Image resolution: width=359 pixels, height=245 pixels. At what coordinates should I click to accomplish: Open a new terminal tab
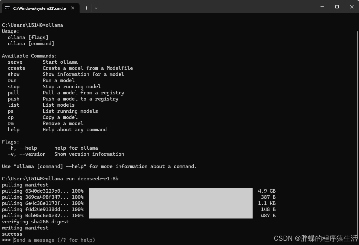pos(86,8)
